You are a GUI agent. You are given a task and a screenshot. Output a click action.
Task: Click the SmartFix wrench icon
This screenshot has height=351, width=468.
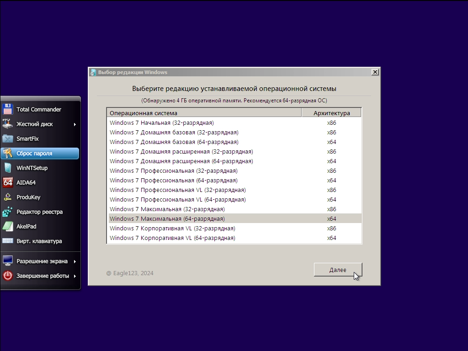tap(8, 138)
